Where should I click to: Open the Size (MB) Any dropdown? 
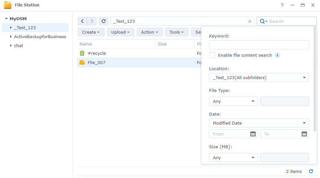[233, 158]
